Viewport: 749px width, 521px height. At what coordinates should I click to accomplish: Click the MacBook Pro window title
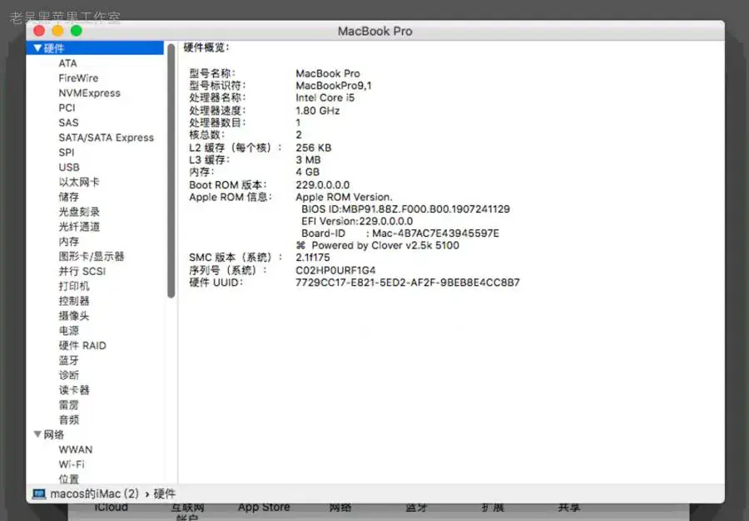coord(375,31)
